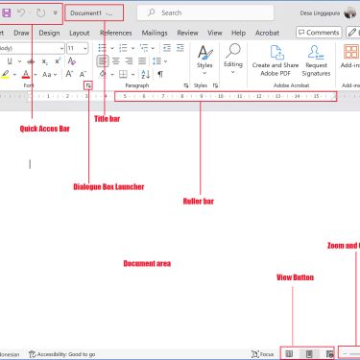Viewport: 360px width, 360px height.
Task: Open the user account avatar
Action: (x=350, y=13)
